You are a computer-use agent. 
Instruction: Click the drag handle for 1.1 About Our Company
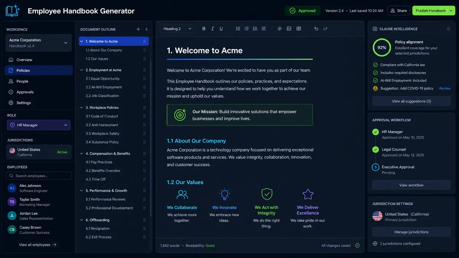144,50
